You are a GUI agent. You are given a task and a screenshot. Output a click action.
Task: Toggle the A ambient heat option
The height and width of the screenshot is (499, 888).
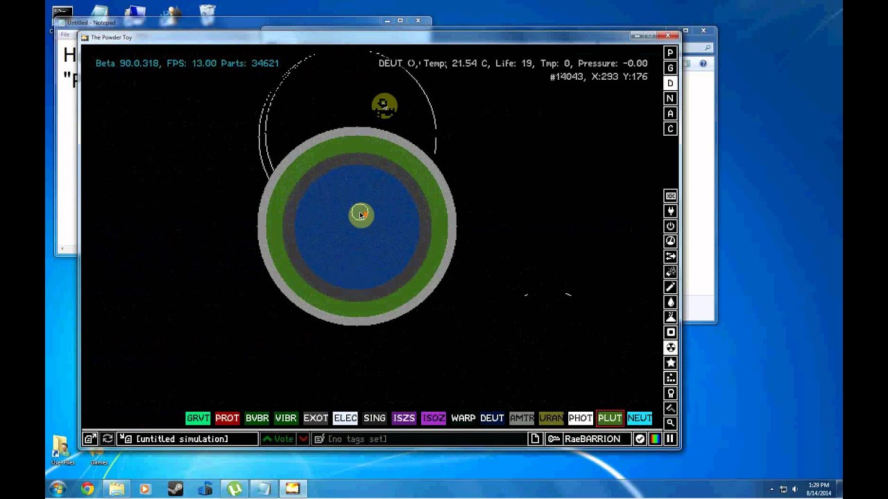pyautogui.click(x=670, y=114)
